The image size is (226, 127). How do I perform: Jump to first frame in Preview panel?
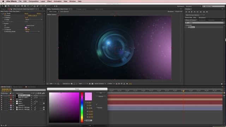click(186, 12)
